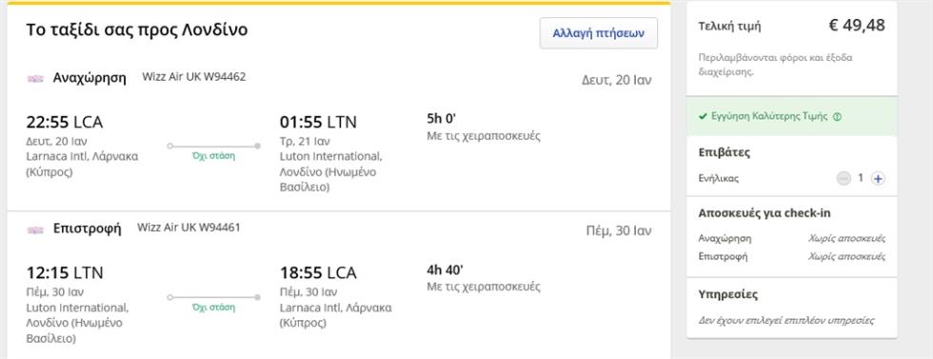The height and width of the screenshot is (359, 933).
Task: Select the Υπηρεσίες section heading
Action: pyautogui.click(x=728, y=295)
